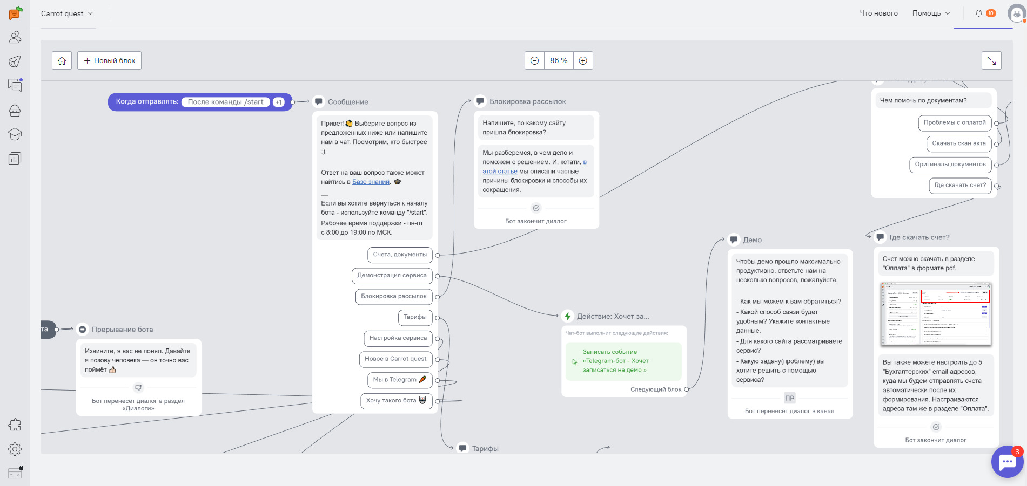Open the billing card sidebar icon
Image resolution: width=1027 pixels, height=486 pixels.
click(x=15, y=473)
